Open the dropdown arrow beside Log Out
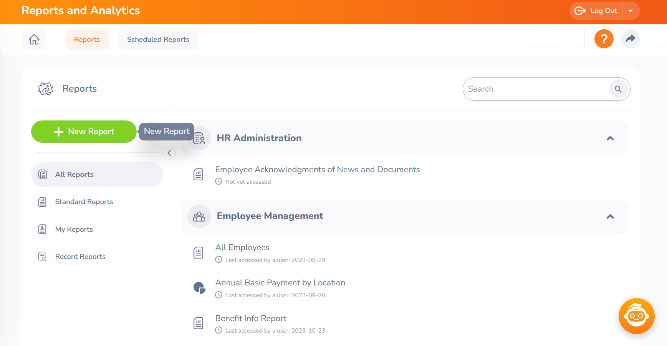The image size is (667, 346). tap(631, 11)
